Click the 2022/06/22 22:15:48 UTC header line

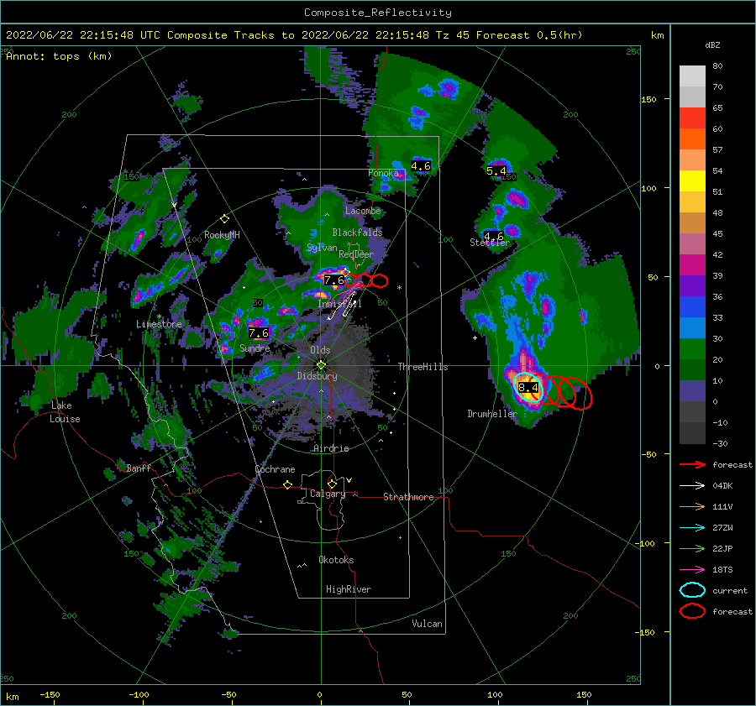click(294, 35)
